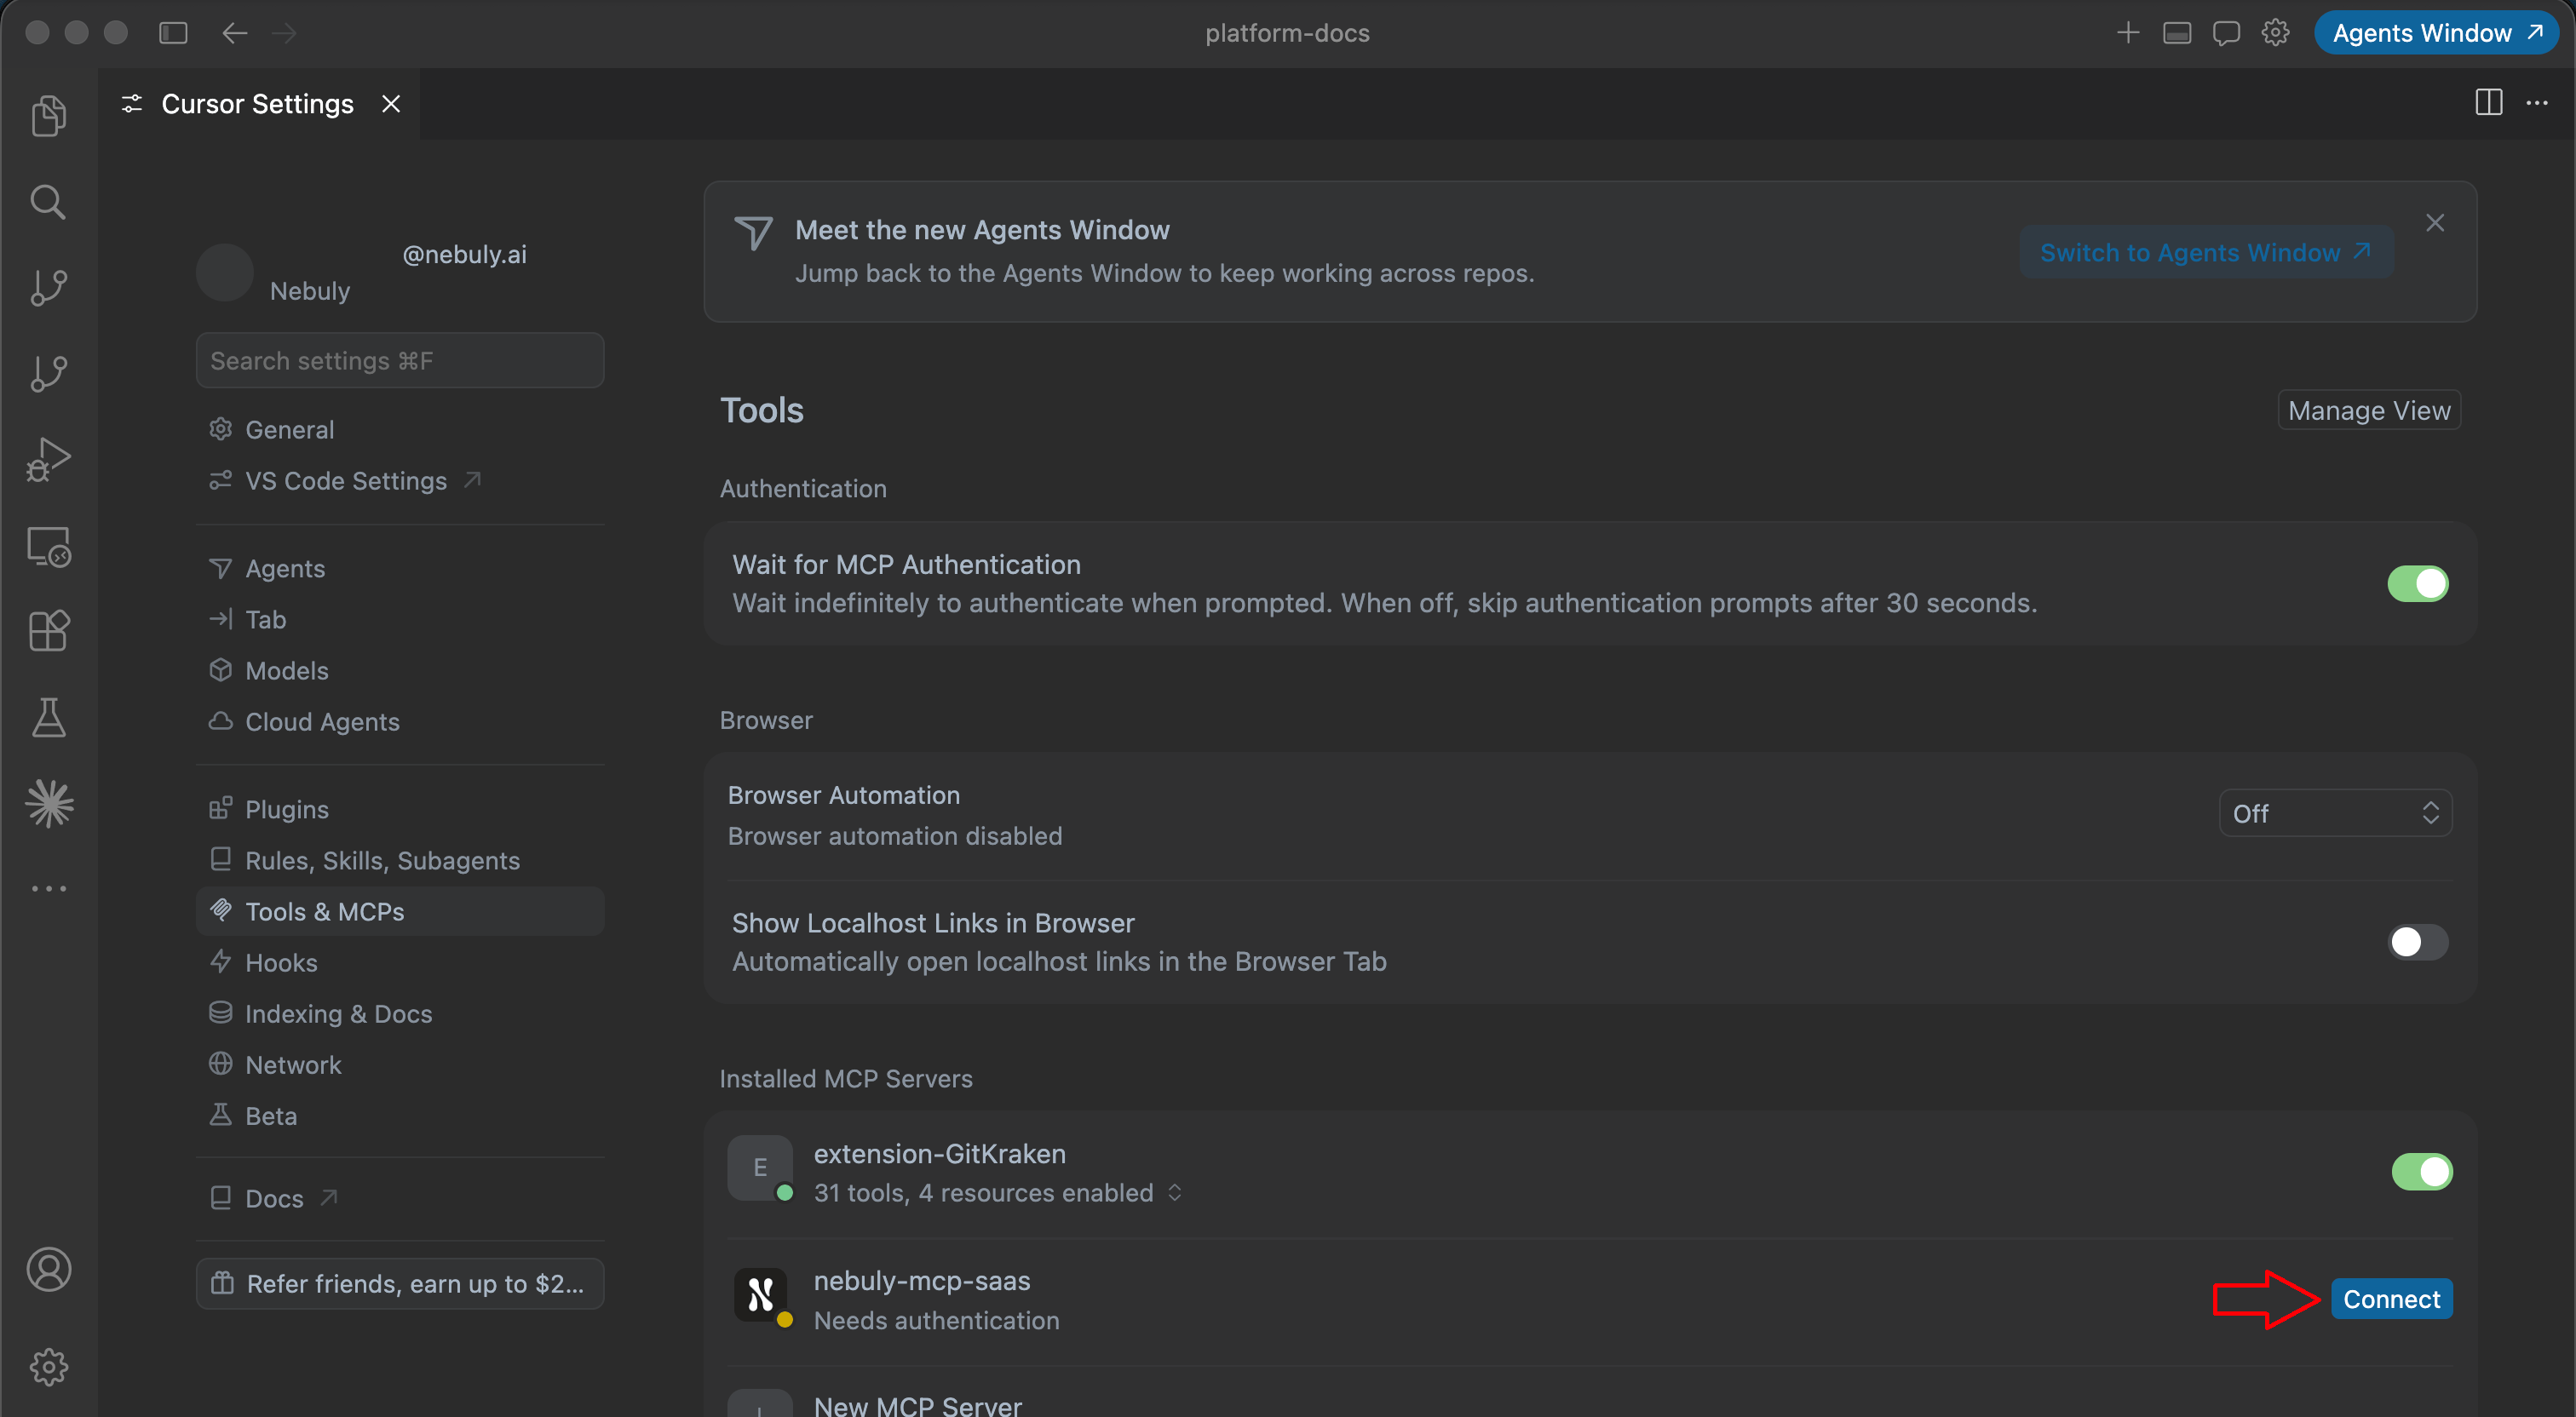Open the Testing flask icon
2576x1417 pixels.
coord(48,717)
